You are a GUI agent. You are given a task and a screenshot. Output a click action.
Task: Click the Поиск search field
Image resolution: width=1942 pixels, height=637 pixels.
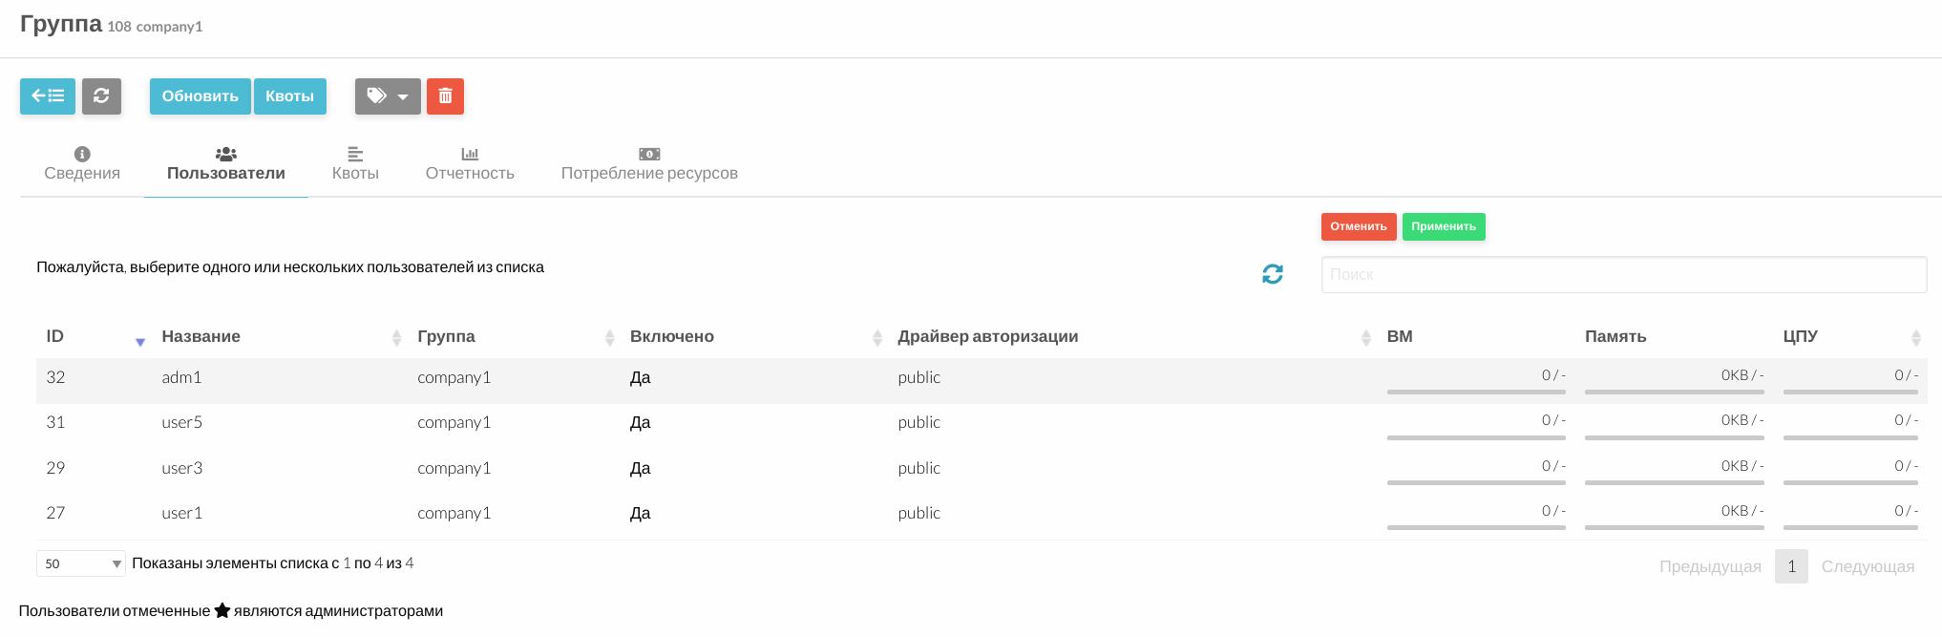[x=1624, y=274]
